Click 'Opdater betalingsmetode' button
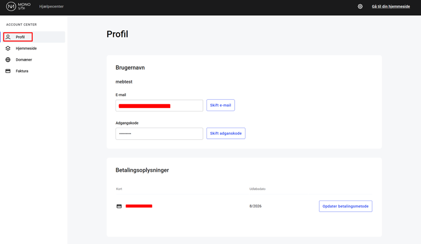This screenshot has width=421, height=244. click(345, 206)
